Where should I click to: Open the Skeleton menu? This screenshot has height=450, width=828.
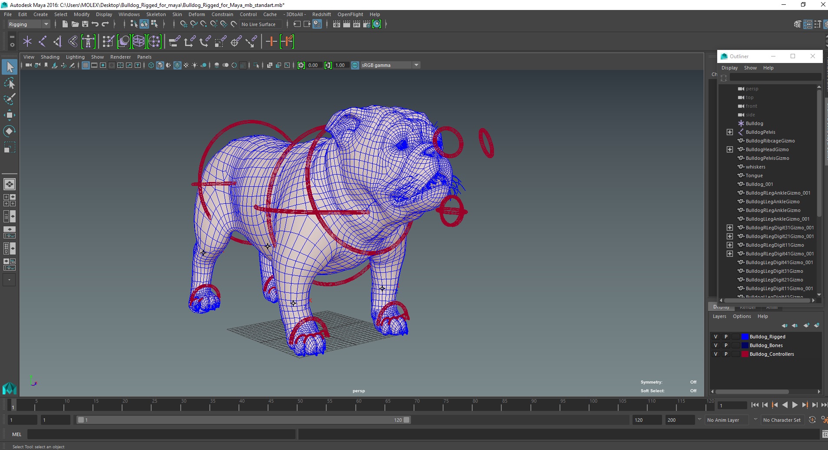click(156, 14)
